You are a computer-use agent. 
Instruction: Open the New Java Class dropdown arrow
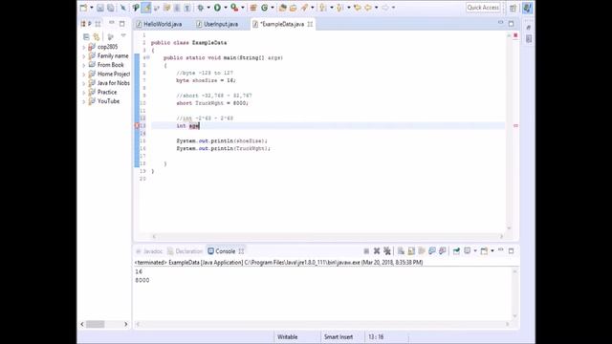pyautogui.click(x=272, y=8)
